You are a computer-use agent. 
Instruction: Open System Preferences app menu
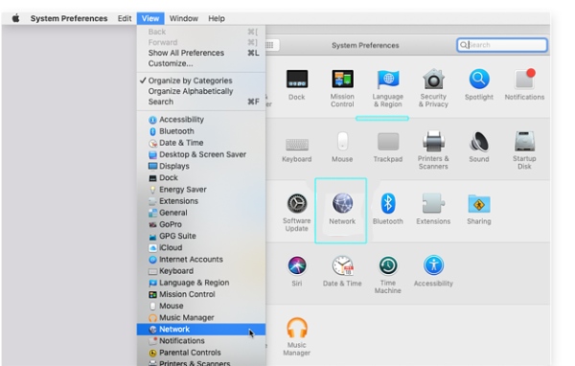click(69, 18)
